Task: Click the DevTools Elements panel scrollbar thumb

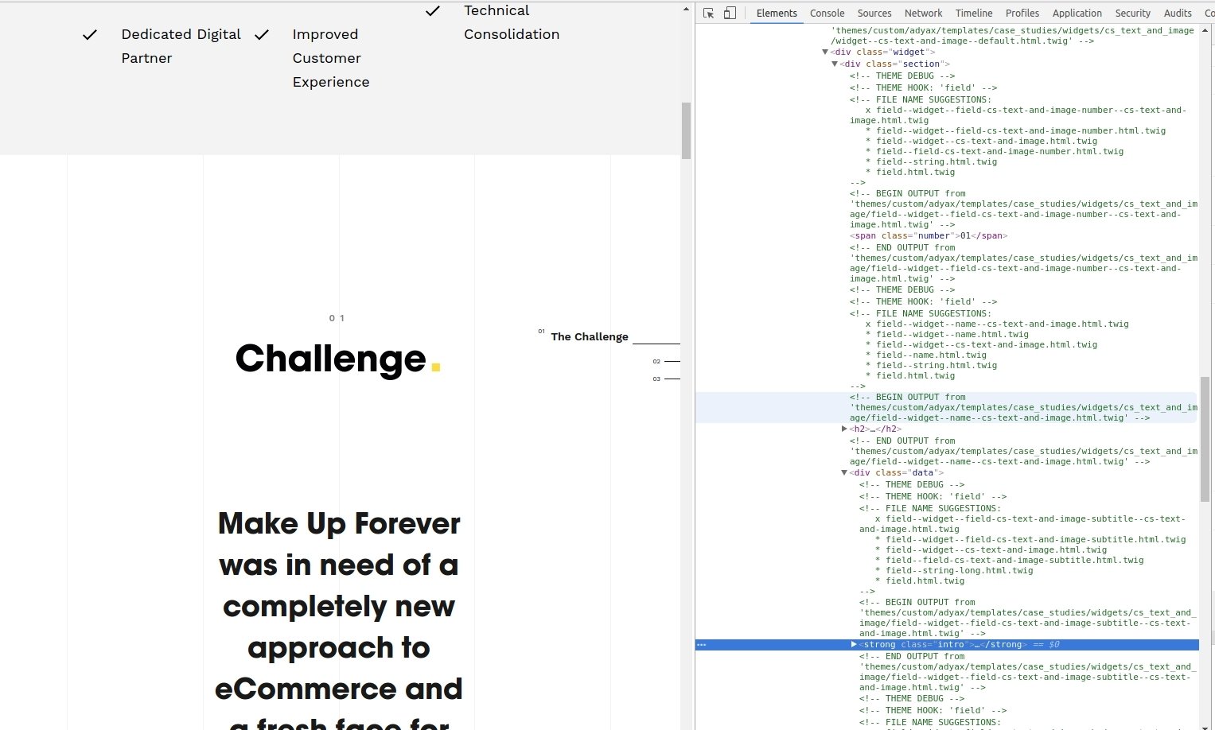Action: tap(1205, 439)
